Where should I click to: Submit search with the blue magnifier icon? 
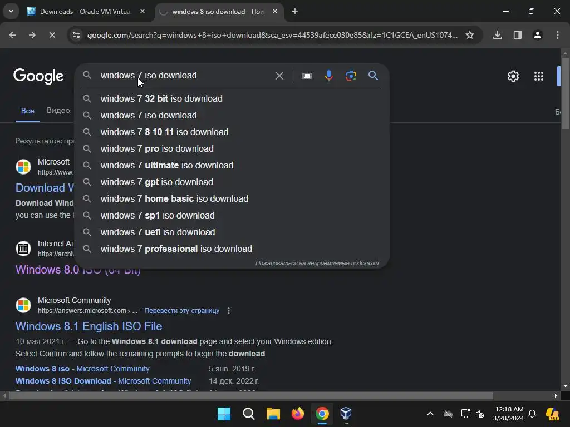[373, 76]
